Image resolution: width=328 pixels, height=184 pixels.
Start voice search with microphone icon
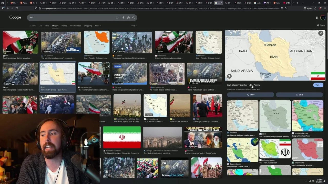point(123,18)
